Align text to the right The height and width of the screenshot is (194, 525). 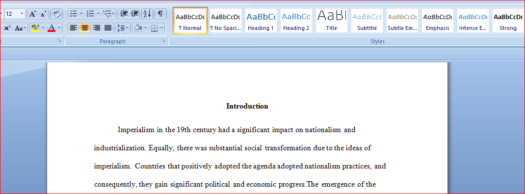click(x=96, y=28)
